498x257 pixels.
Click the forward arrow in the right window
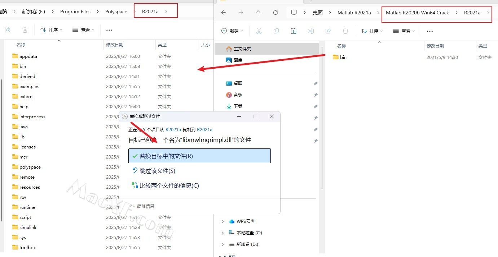coord(241,13)
